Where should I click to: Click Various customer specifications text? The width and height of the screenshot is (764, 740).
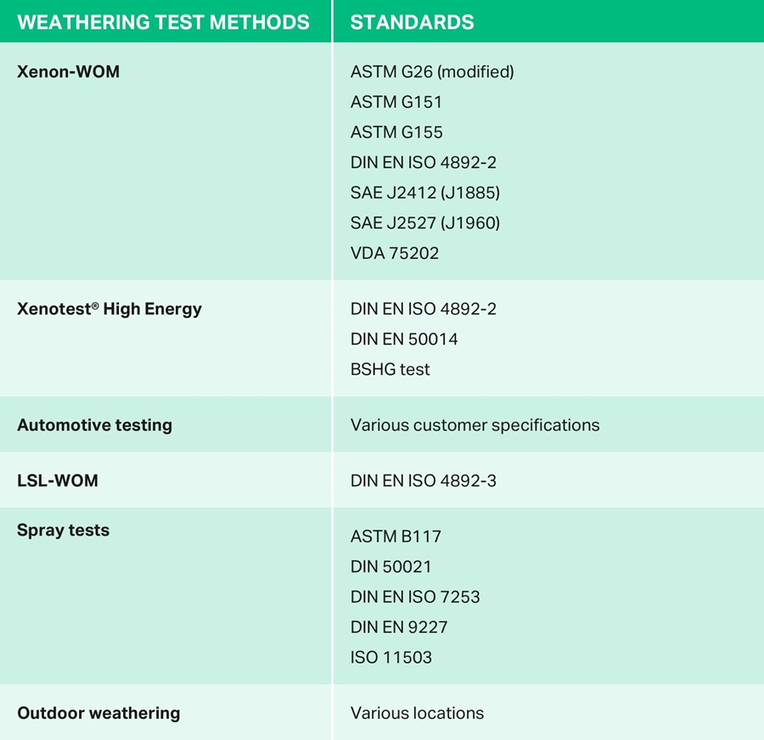point(475,425)
